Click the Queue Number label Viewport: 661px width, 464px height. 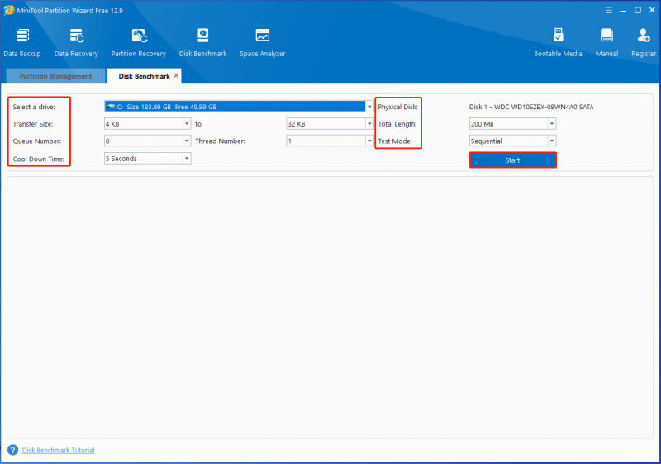pos(37,141)
